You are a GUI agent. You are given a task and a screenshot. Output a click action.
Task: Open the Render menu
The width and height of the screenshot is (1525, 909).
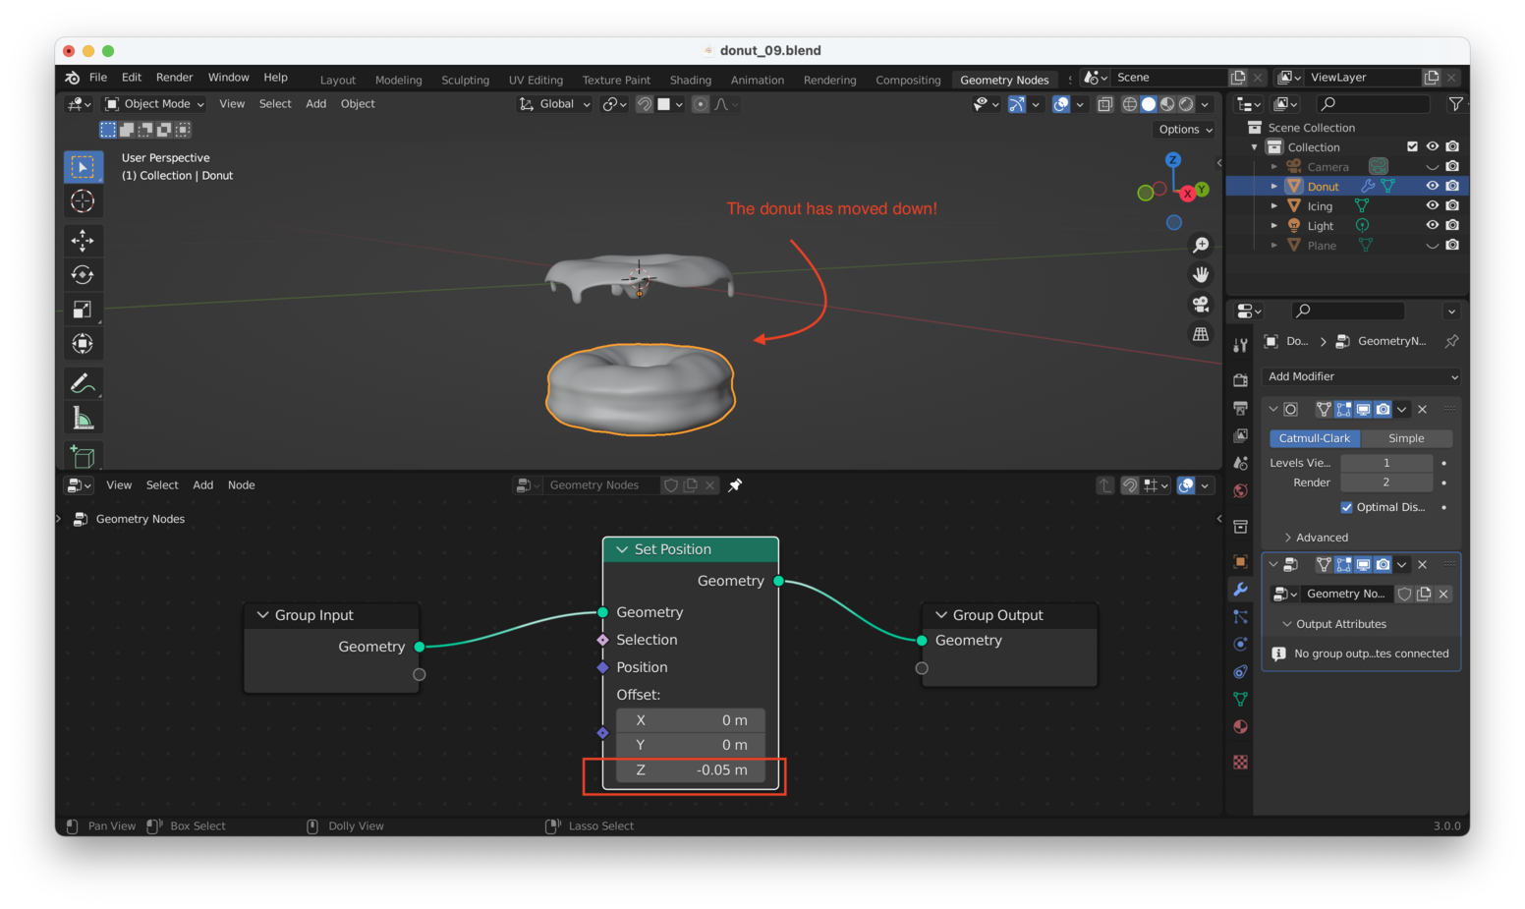coord(174,78)
